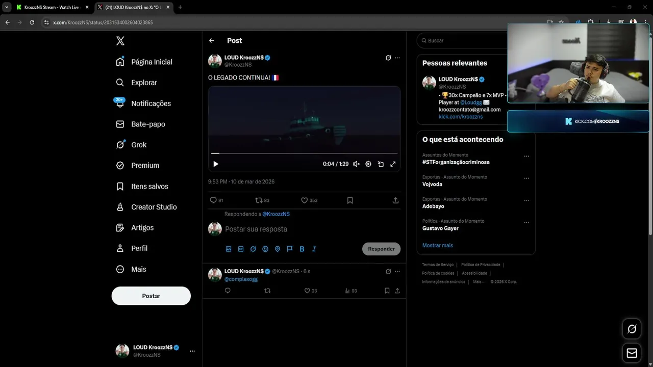Viewport: 653px width, 367px height.
Task: Click the Responder button
Action: [x=381, y=249]
